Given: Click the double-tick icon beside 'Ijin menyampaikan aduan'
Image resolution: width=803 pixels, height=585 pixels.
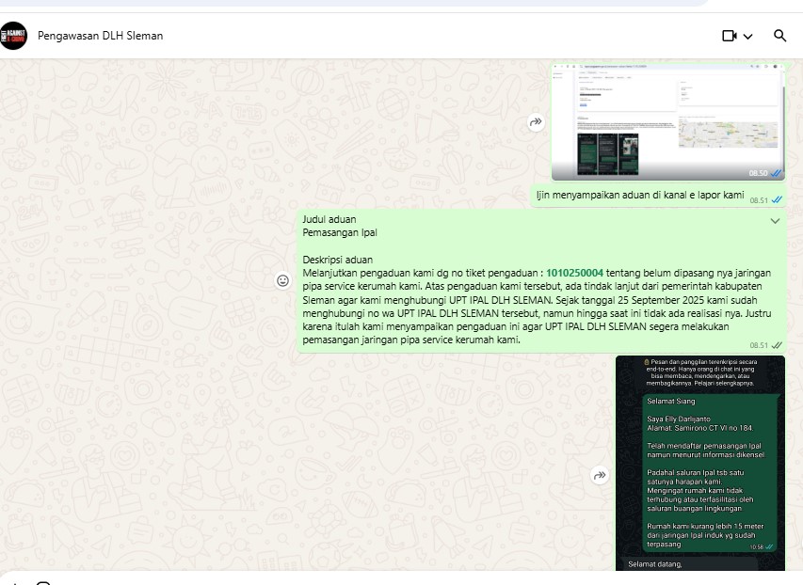Looking at the screenshot, I should pos(778,199).
